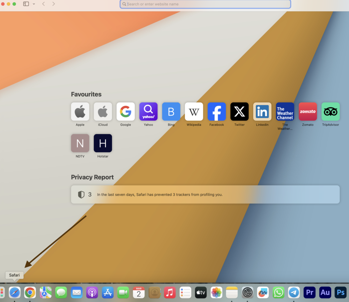Open the Wikipedia favorite
Image resolution: width=349 pixels, height=302 pixels.
[194, 112]
